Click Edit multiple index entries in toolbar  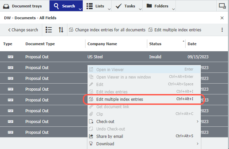[175, 30]
